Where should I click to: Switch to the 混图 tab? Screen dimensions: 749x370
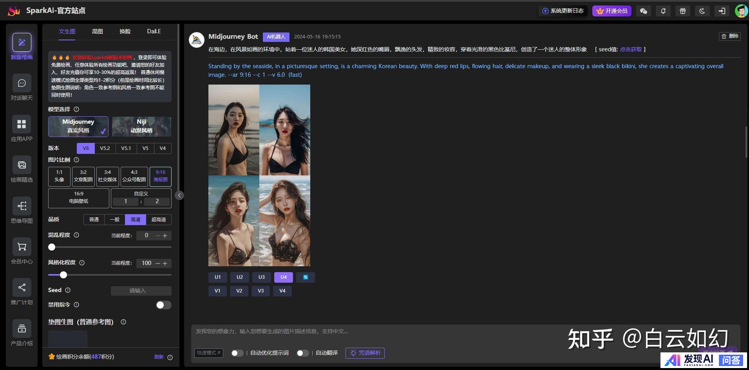point(97,31)
